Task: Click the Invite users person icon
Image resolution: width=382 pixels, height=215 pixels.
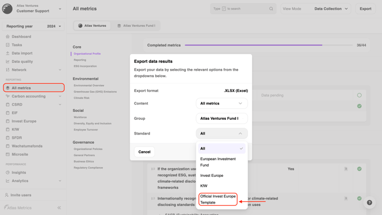Action: pyautogui.click(x=7, y=195)
